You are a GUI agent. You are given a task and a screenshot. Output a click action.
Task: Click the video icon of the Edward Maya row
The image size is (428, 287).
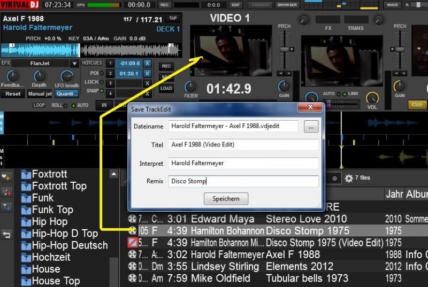coord(132,219)
